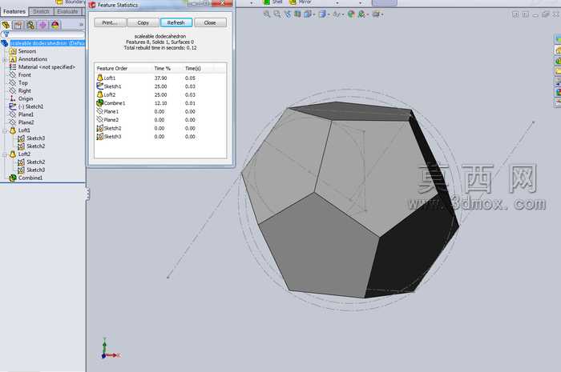The width and height of the screenshot is (561, 372).
Task: Click Zoom to Area in view toolbar
Action: [277, 14]
